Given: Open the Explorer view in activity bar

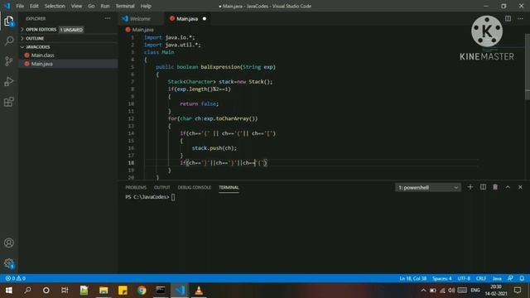Looking at the screenshot, I should 9,21.
